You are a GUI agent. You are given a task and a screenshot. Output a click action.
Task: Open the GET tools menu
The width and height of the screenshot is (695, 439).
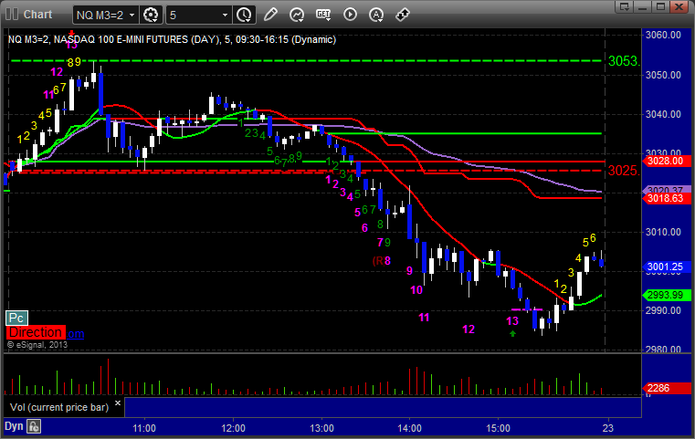(323, 15)
